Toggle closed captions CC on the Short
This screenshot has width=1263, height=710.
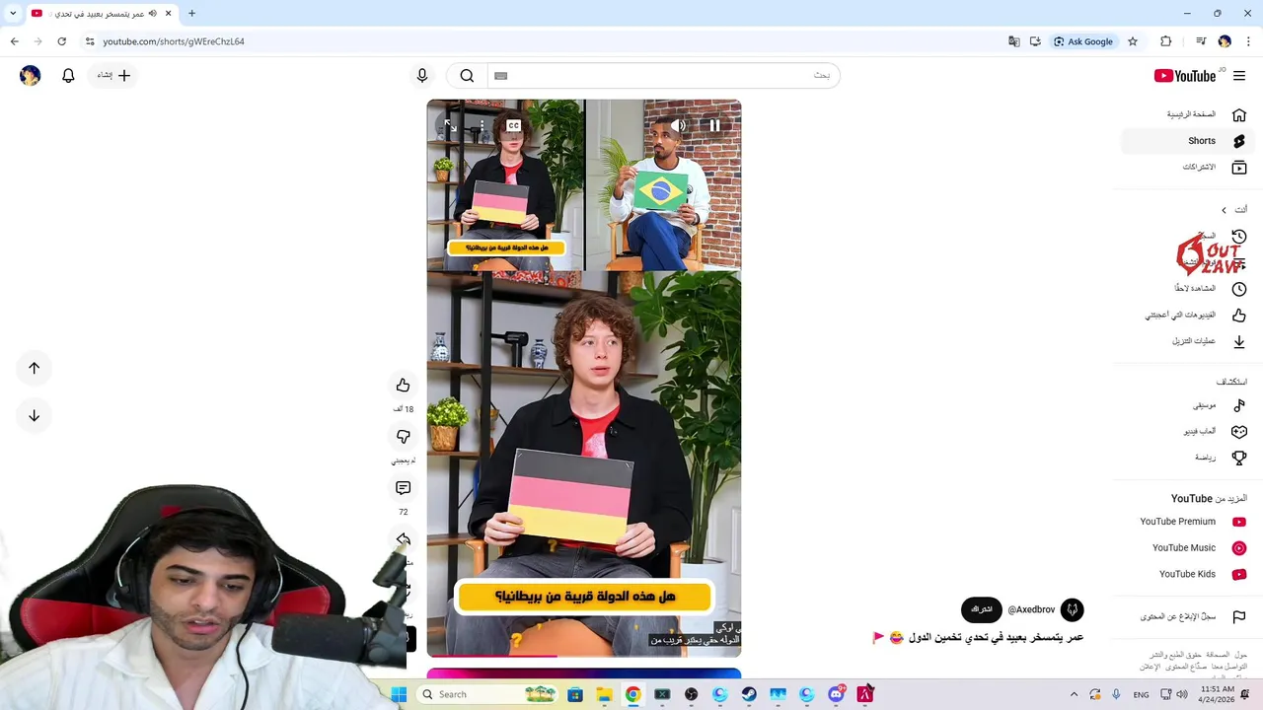pos(513,125)
